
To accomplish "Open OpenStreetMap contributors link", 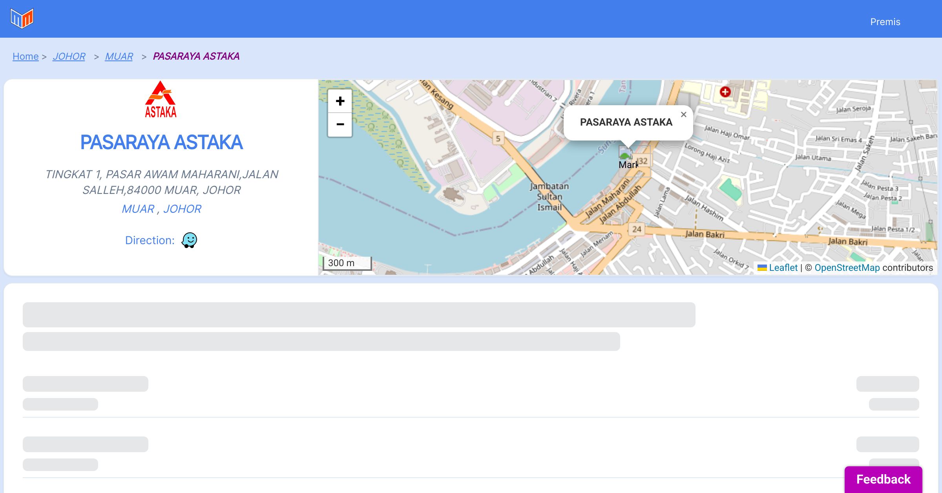I will tap(847, 268).
